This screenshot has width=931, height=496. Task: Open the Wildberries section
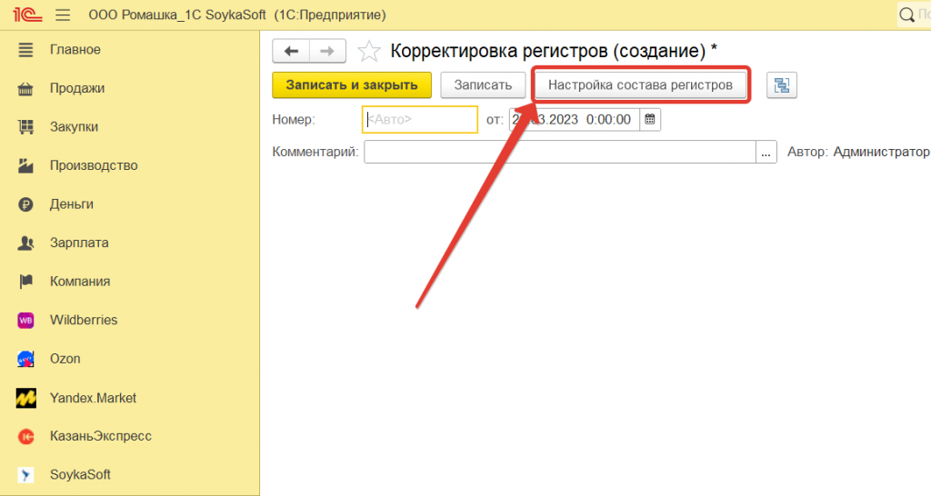coord(83,320)
